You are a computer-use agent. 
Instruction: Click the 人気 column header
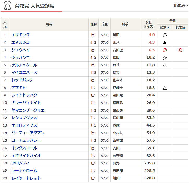pyautogui.click(x=5, y=25)
